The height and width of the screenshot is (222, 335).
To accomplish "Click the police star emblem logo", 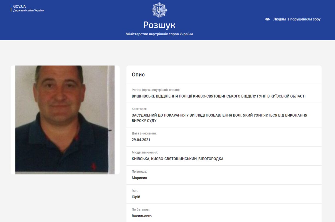I will pos(159,10).
